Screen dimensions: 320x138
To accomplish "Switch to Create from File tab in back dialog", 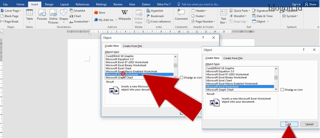I will coord(132,46).
